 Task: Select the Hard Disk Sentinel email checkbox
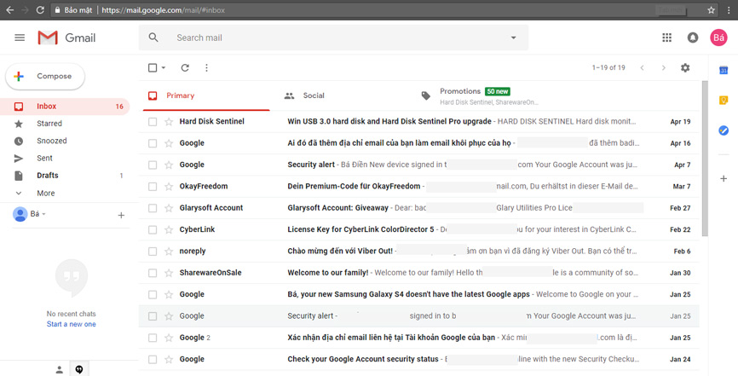(x=153, y=122)
